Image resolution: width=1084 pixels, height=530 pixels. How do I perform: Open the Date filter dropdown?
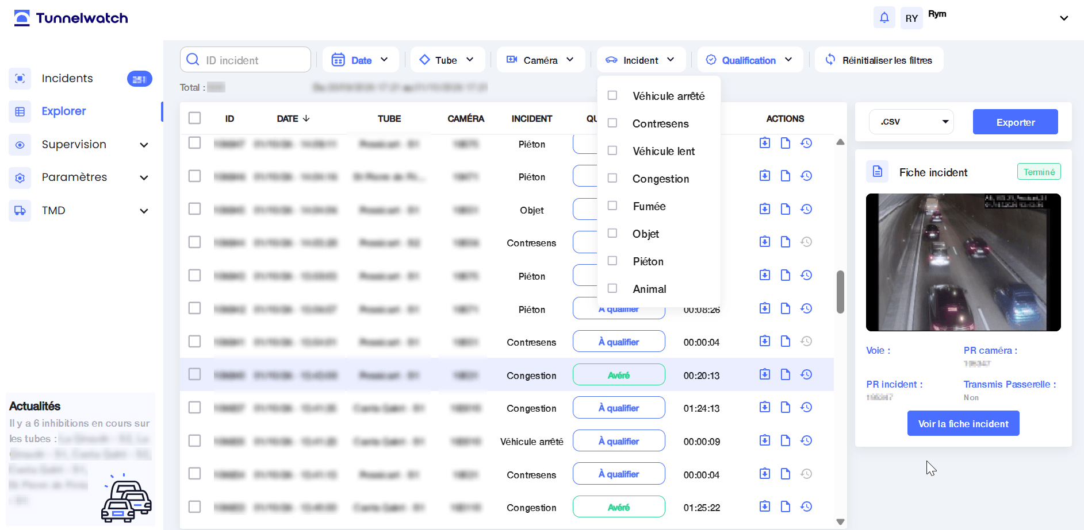[361, 60]
